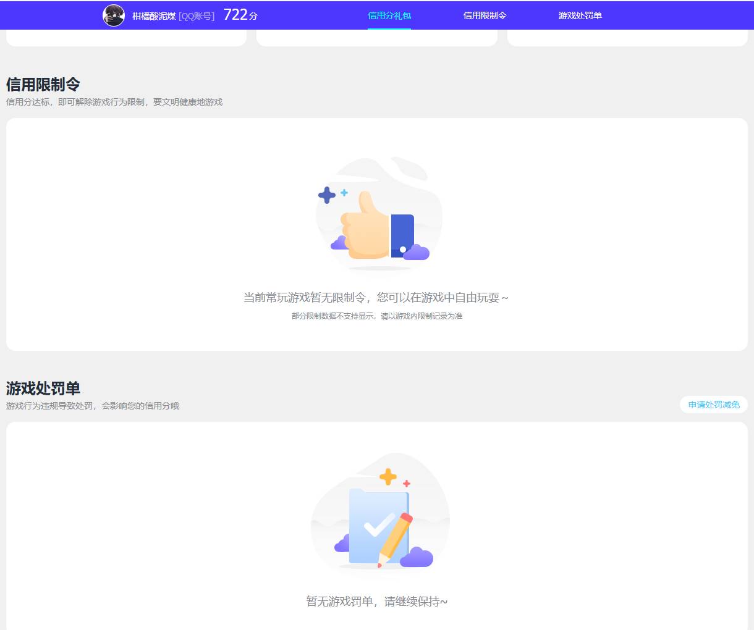
Task: Click the orange plus sparkle above the clipboard
Action: tap(388, 476)
